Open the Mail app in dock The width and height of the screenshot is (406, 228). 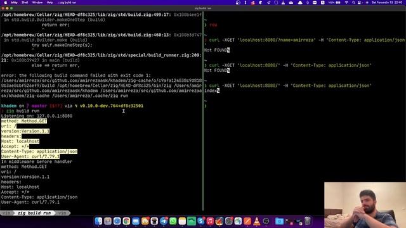136,221
